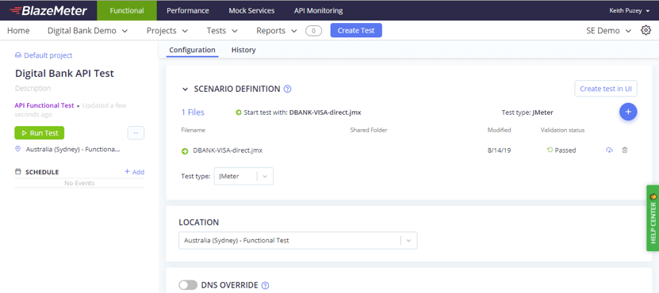Open the settings gear icon
659x293 pixels.
[x=646, y=30]
